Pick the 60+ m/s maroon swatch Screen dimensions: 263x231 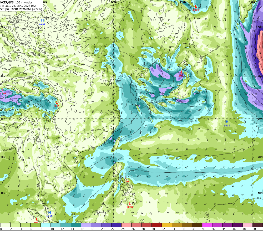click(x=258, y=225)
